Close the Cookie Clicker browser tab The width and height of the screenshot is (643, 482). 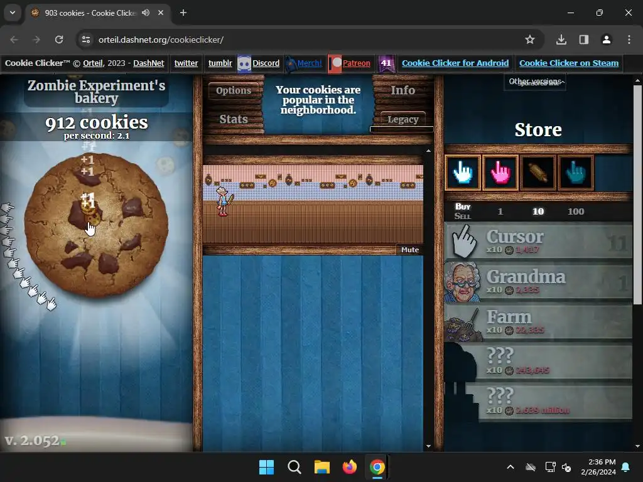pyautogui.click(x=161, y=13)
